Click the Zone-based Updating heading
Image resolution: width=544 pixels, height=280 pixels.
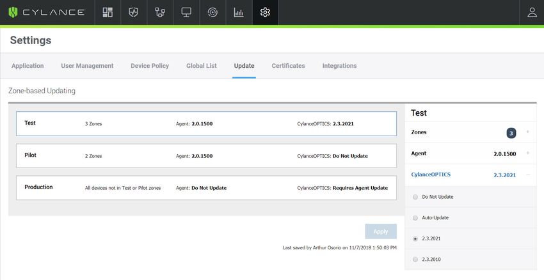[x=42, y=91]
